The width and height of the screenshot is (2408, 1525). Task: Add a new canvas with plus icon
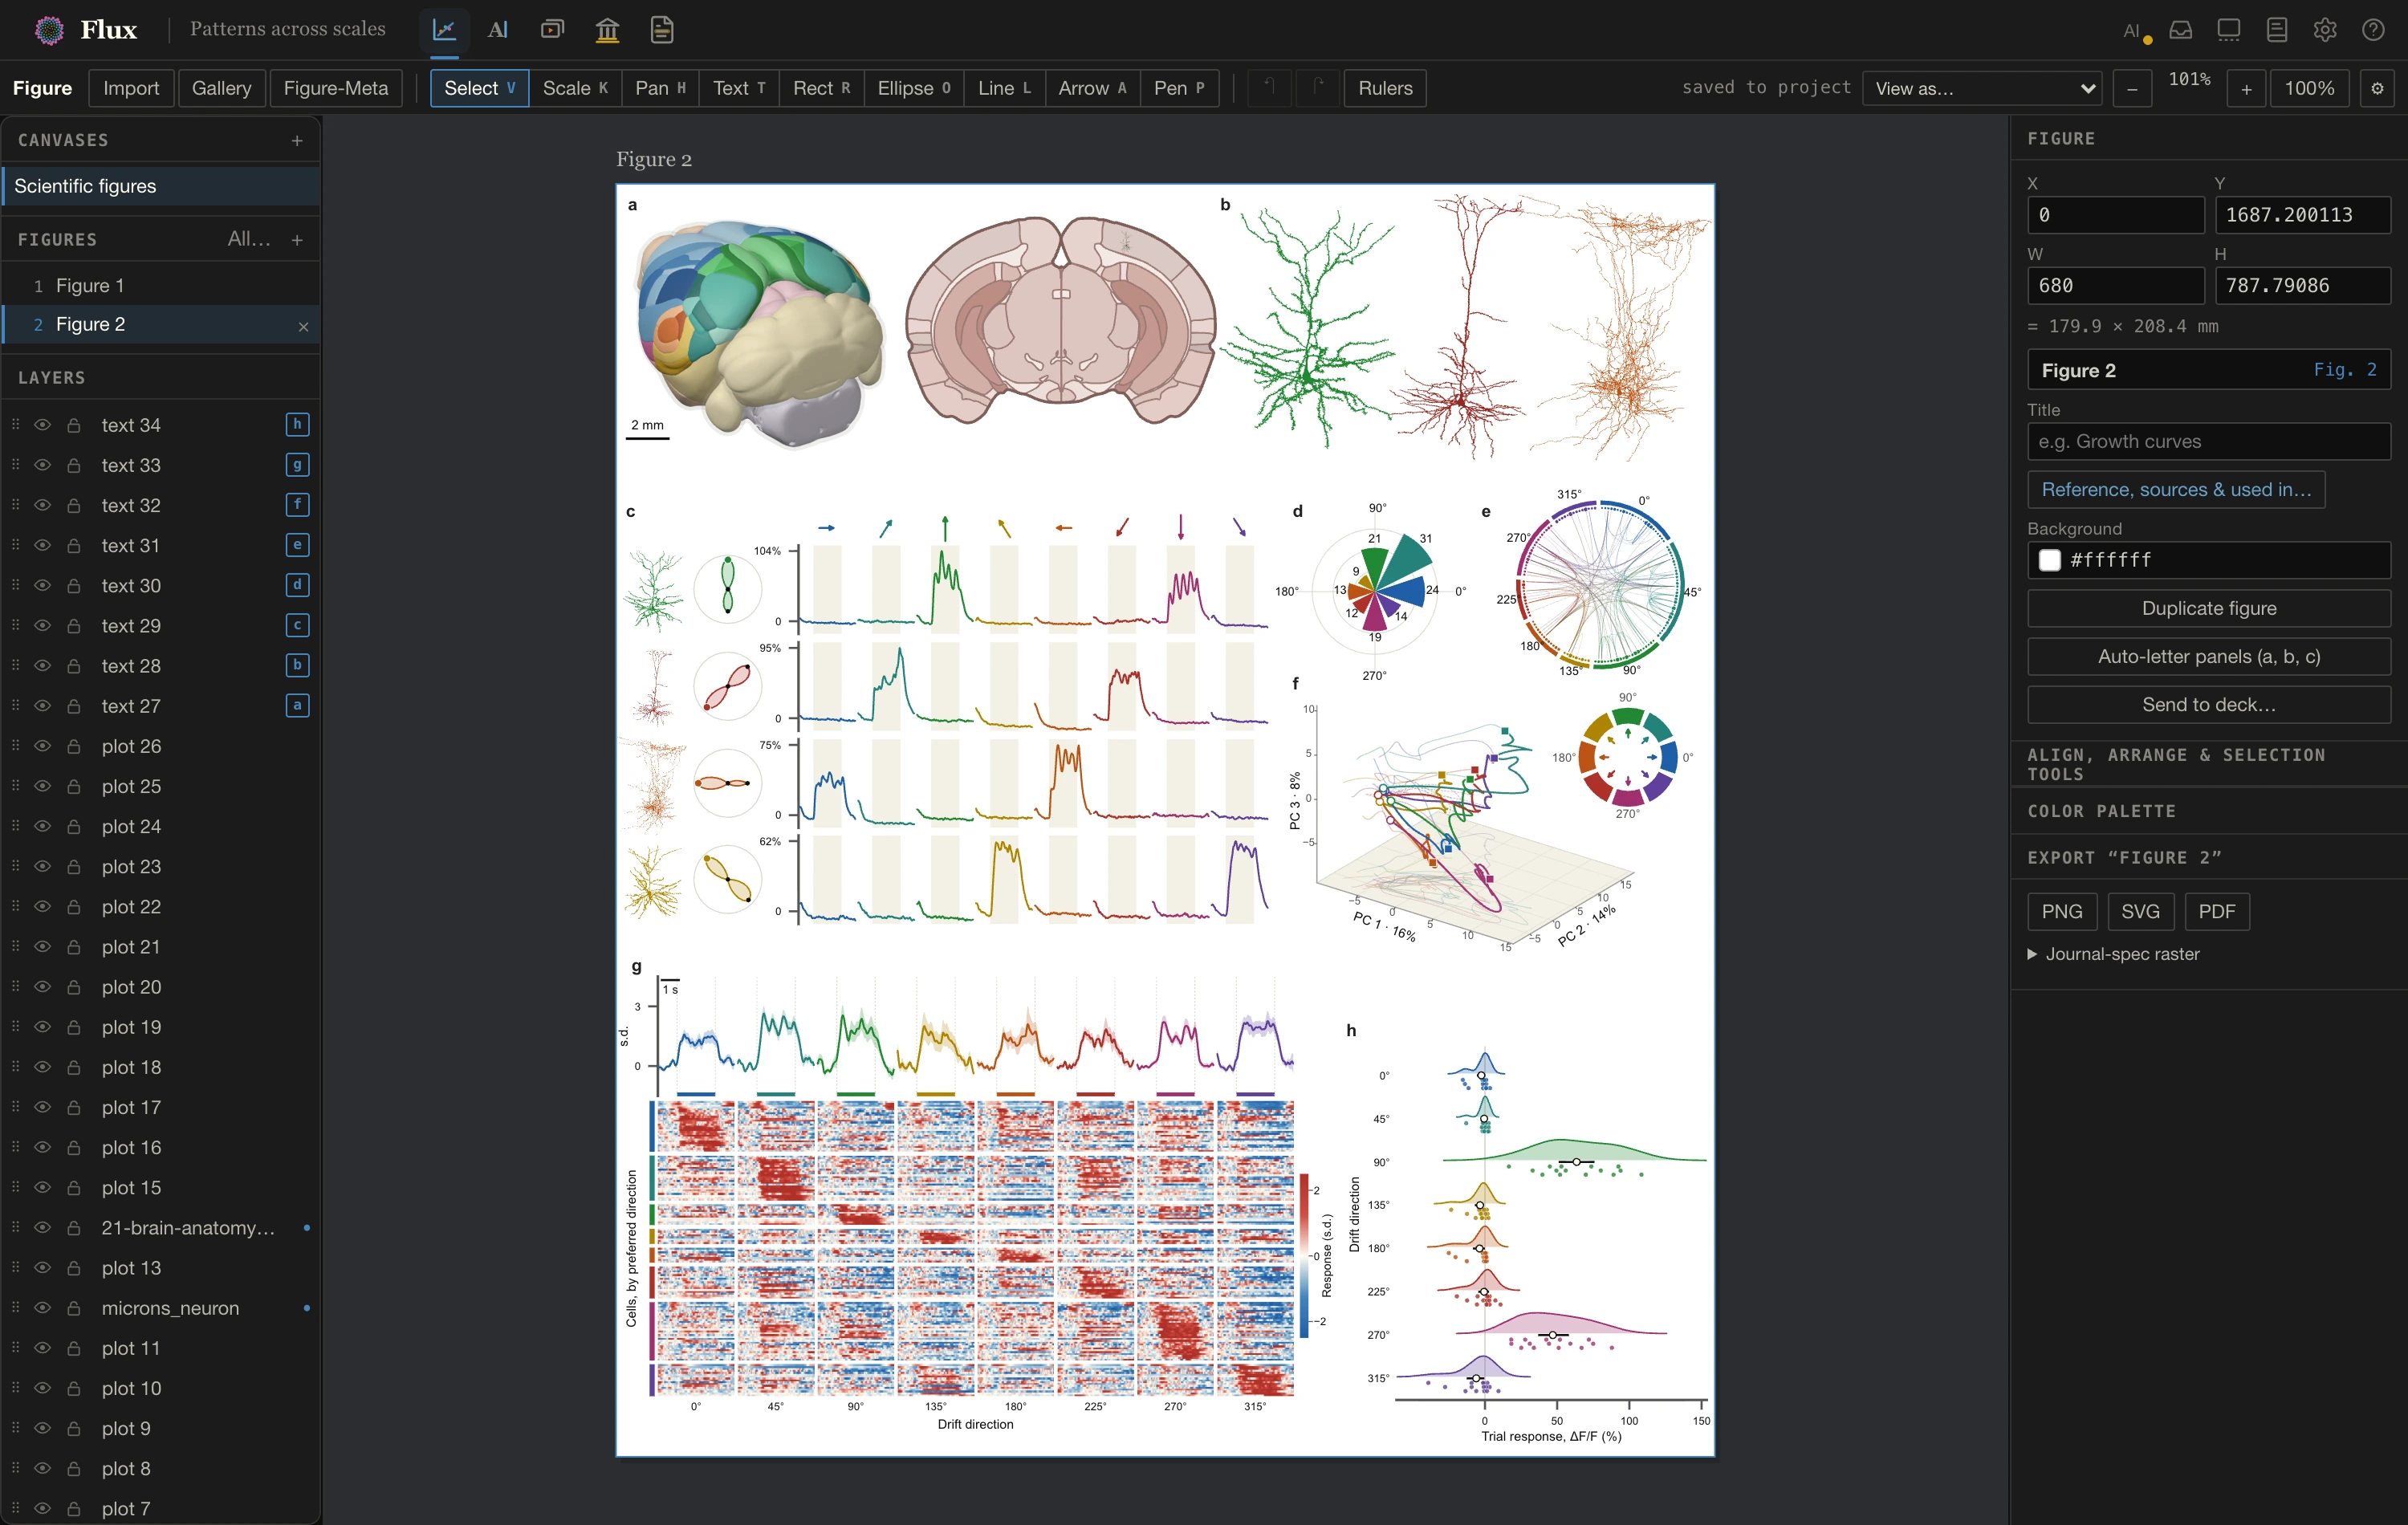tap(297, 141)
